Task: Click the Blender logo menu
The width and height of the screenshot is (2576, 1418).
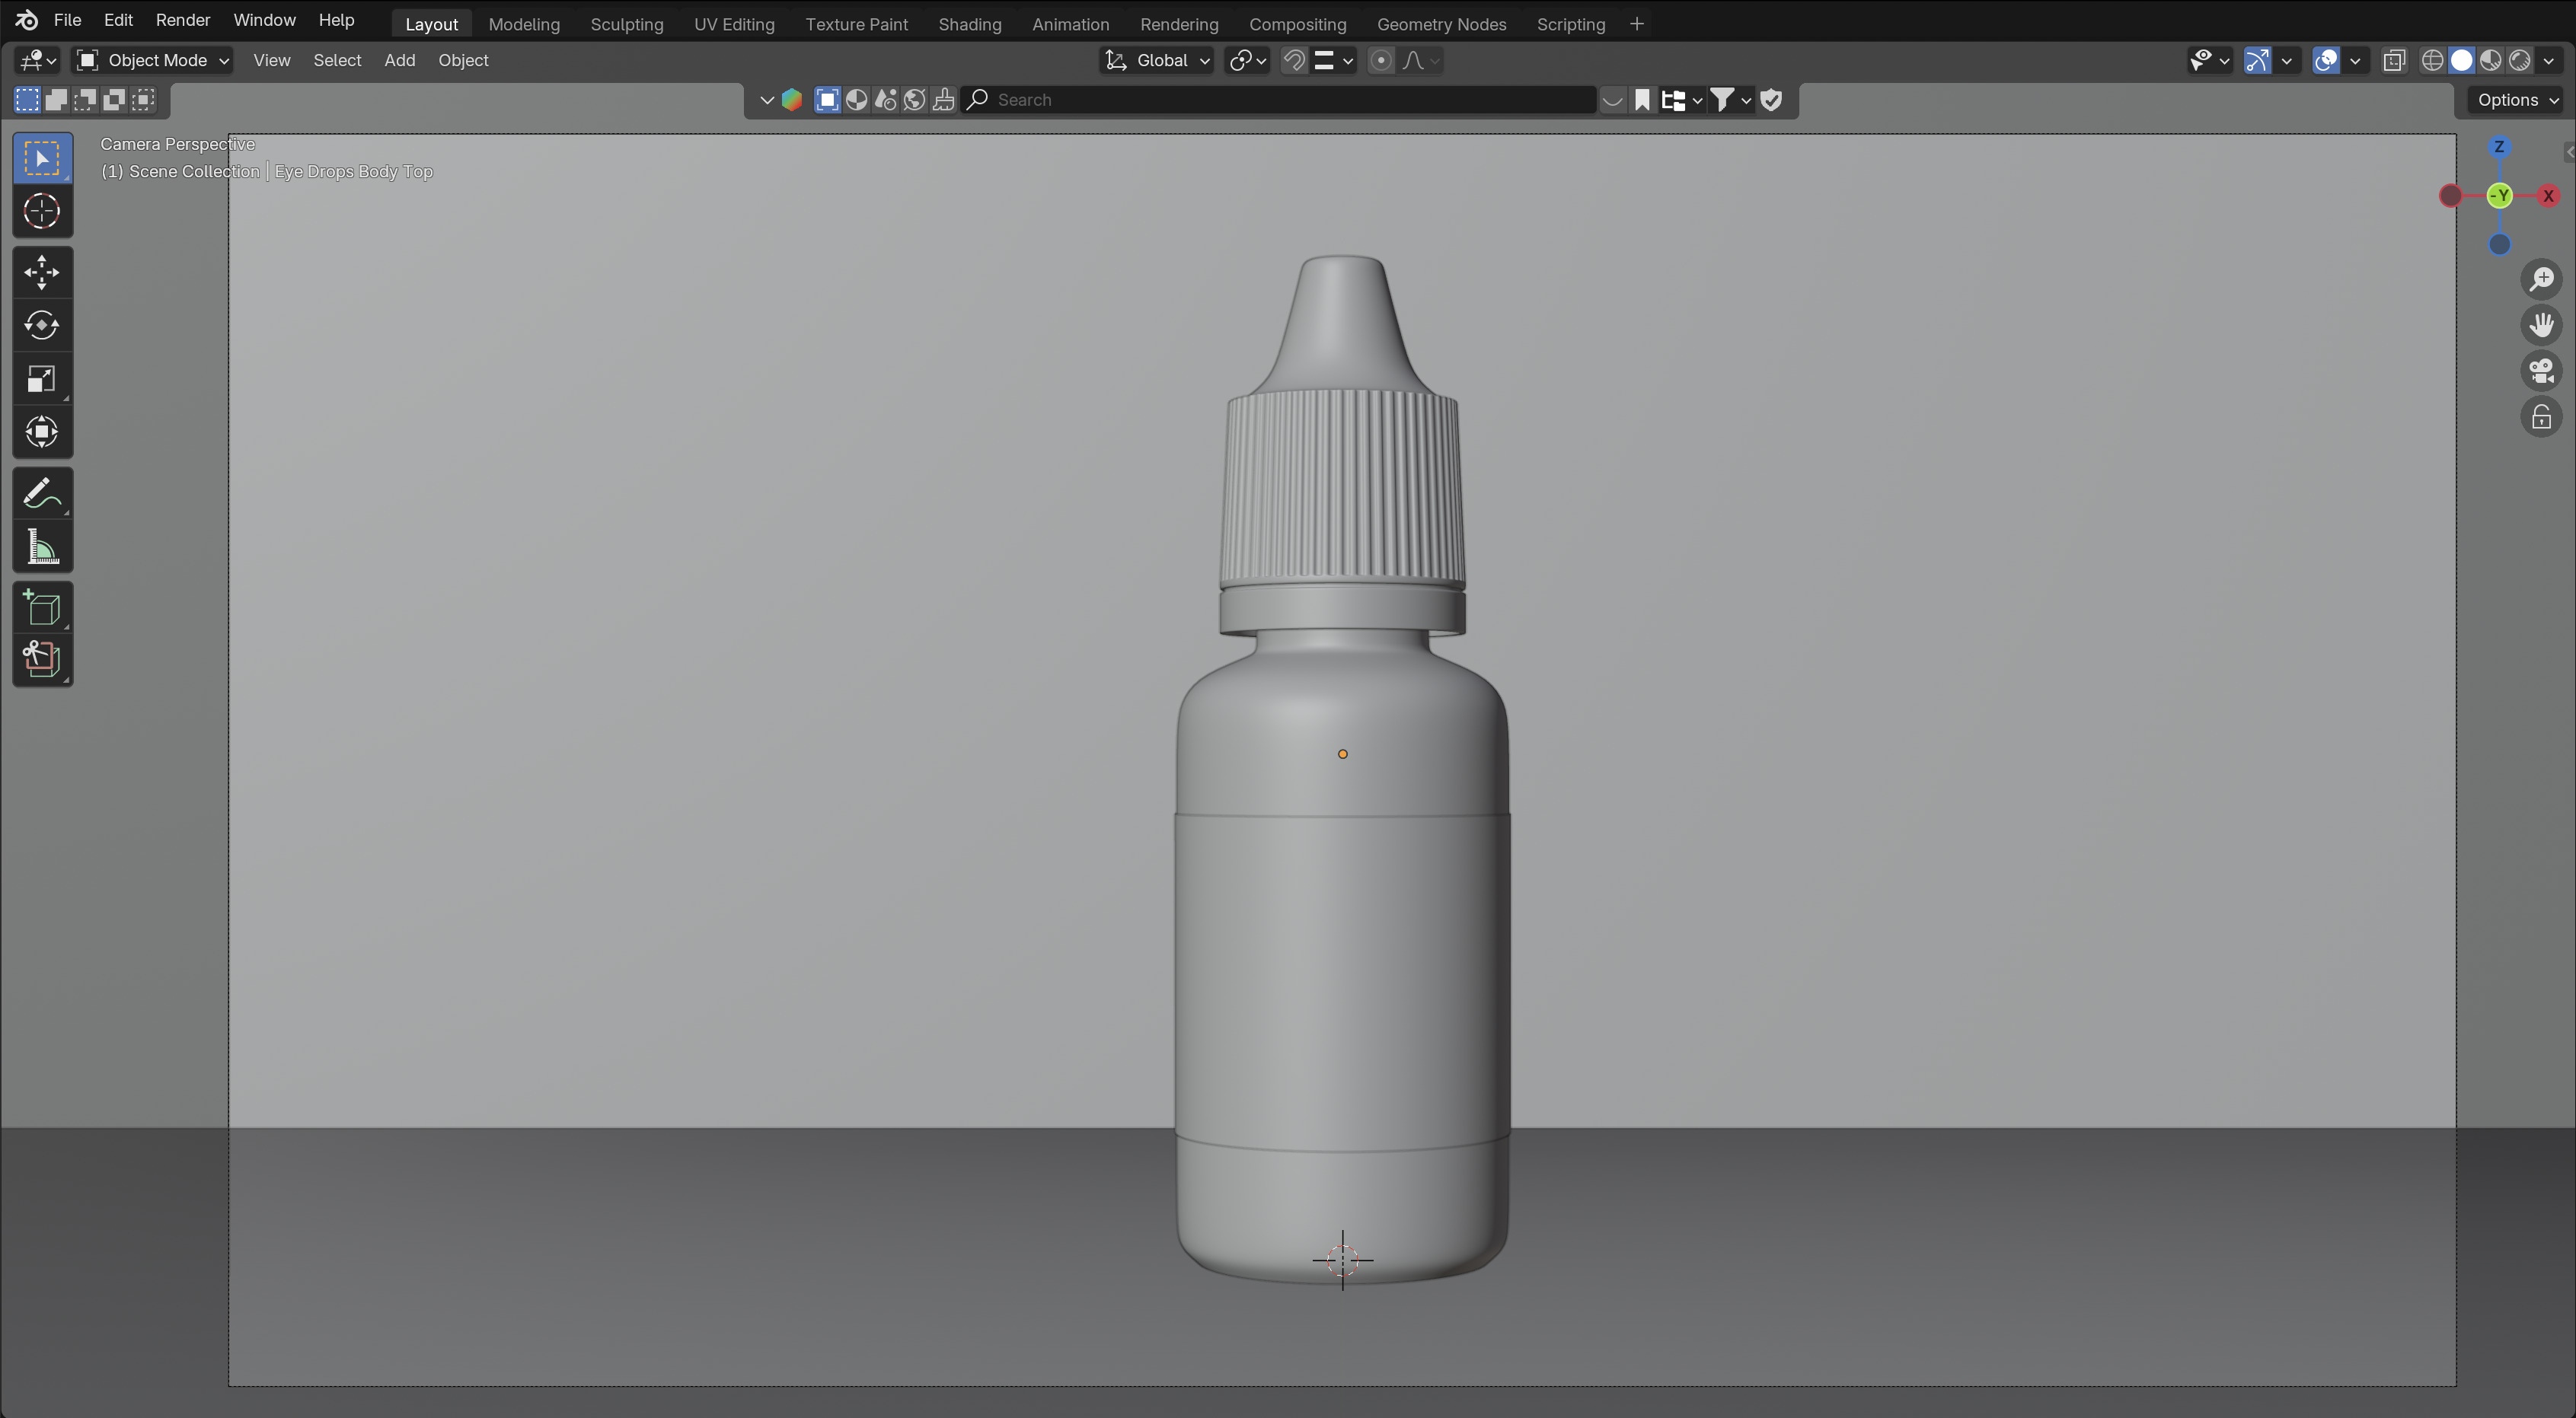Action: point(27,20)
